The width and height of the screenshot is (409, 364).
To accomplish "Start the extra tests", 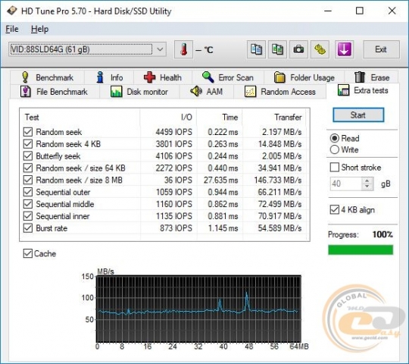I will click(358, 115).
